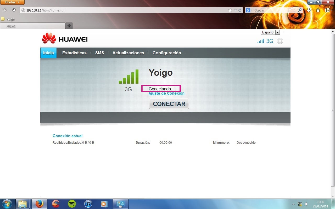Screen dimensions: 335x209
Task: Click the network tray icon
Action: (x=300, y=204)
